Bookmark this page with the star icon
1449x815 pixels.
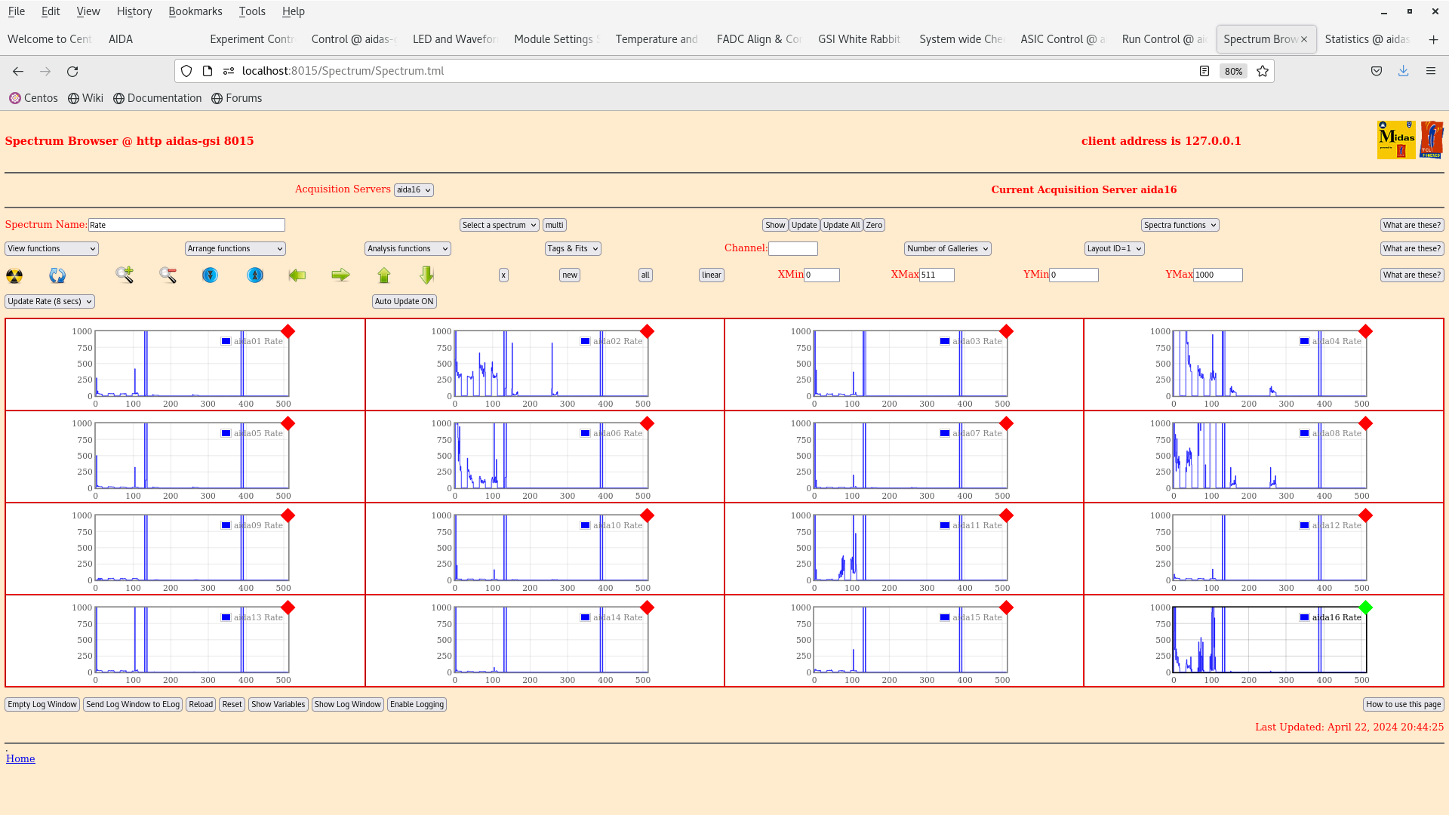click(1263, 71)
